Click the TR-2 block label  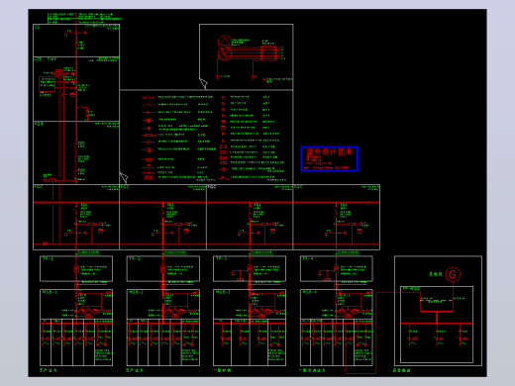(x=135, y=258)
